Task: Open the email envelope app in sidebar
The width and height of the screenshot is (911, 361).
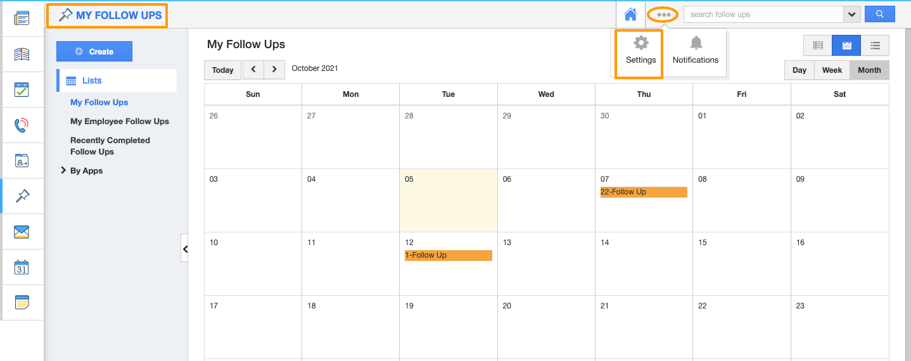Action: click(22, 232)
